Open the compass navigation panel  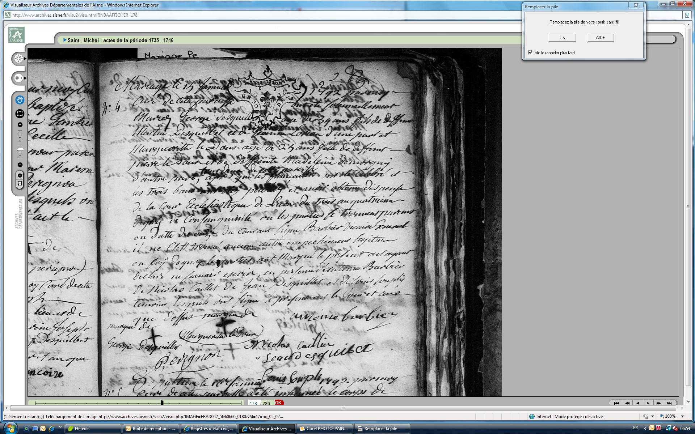tap(19, 59)
